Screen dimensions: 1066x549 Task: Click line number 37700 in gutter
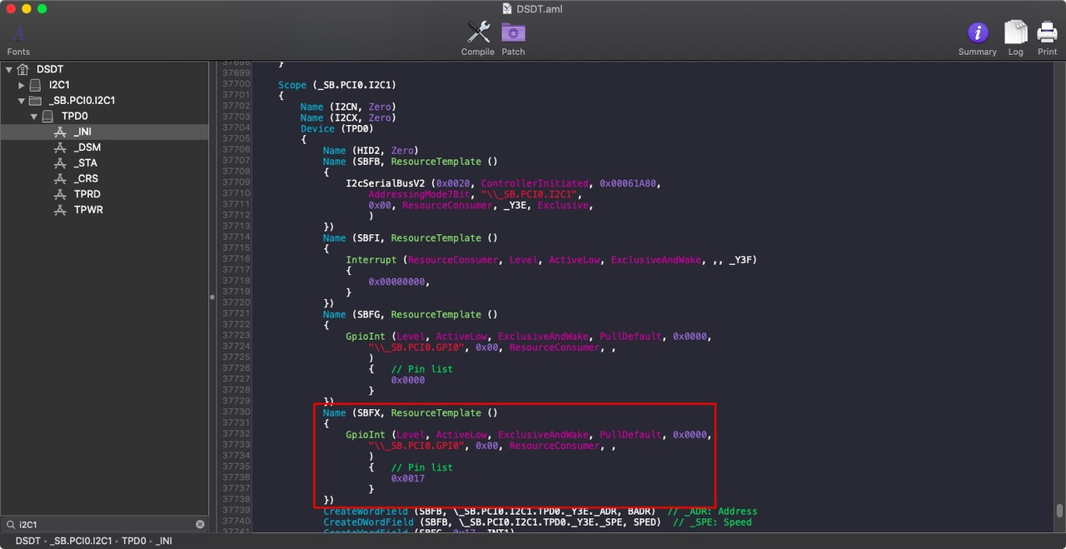[x=236, y=84]
